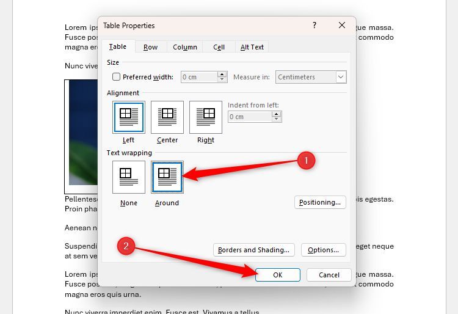Increase Indent from left value
This screenshot has width=458, height=314.
point(277,114)
